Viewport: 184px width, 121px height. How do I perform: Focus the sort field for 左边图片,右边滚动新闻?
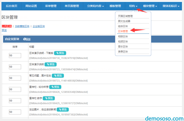15,112
